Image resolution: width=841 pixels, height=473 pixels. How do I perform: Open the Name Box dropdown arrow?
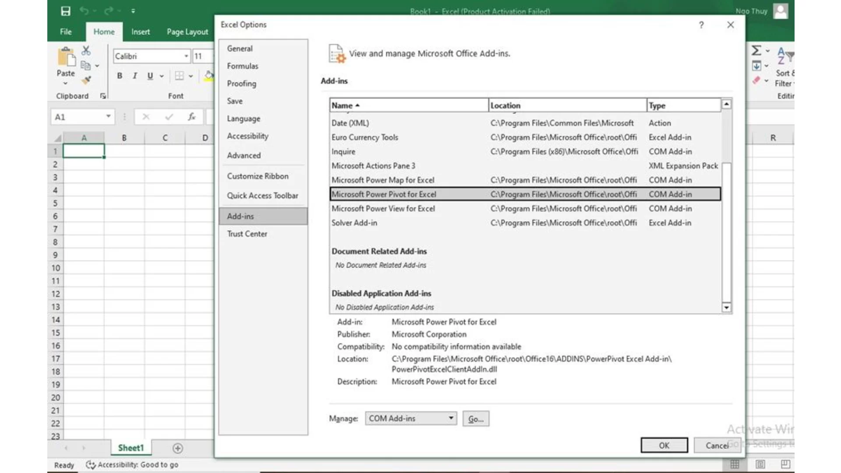pyautogui.click(x=108, y=116)
